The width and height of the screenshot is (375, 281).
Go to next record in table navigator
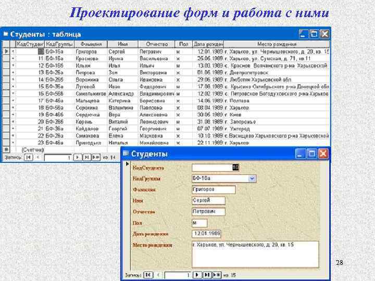click(77, 157)
